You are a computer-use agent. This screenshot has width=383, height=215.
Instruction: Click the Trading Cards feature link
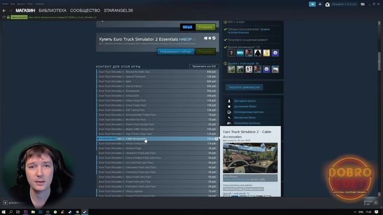click(249, 112)
